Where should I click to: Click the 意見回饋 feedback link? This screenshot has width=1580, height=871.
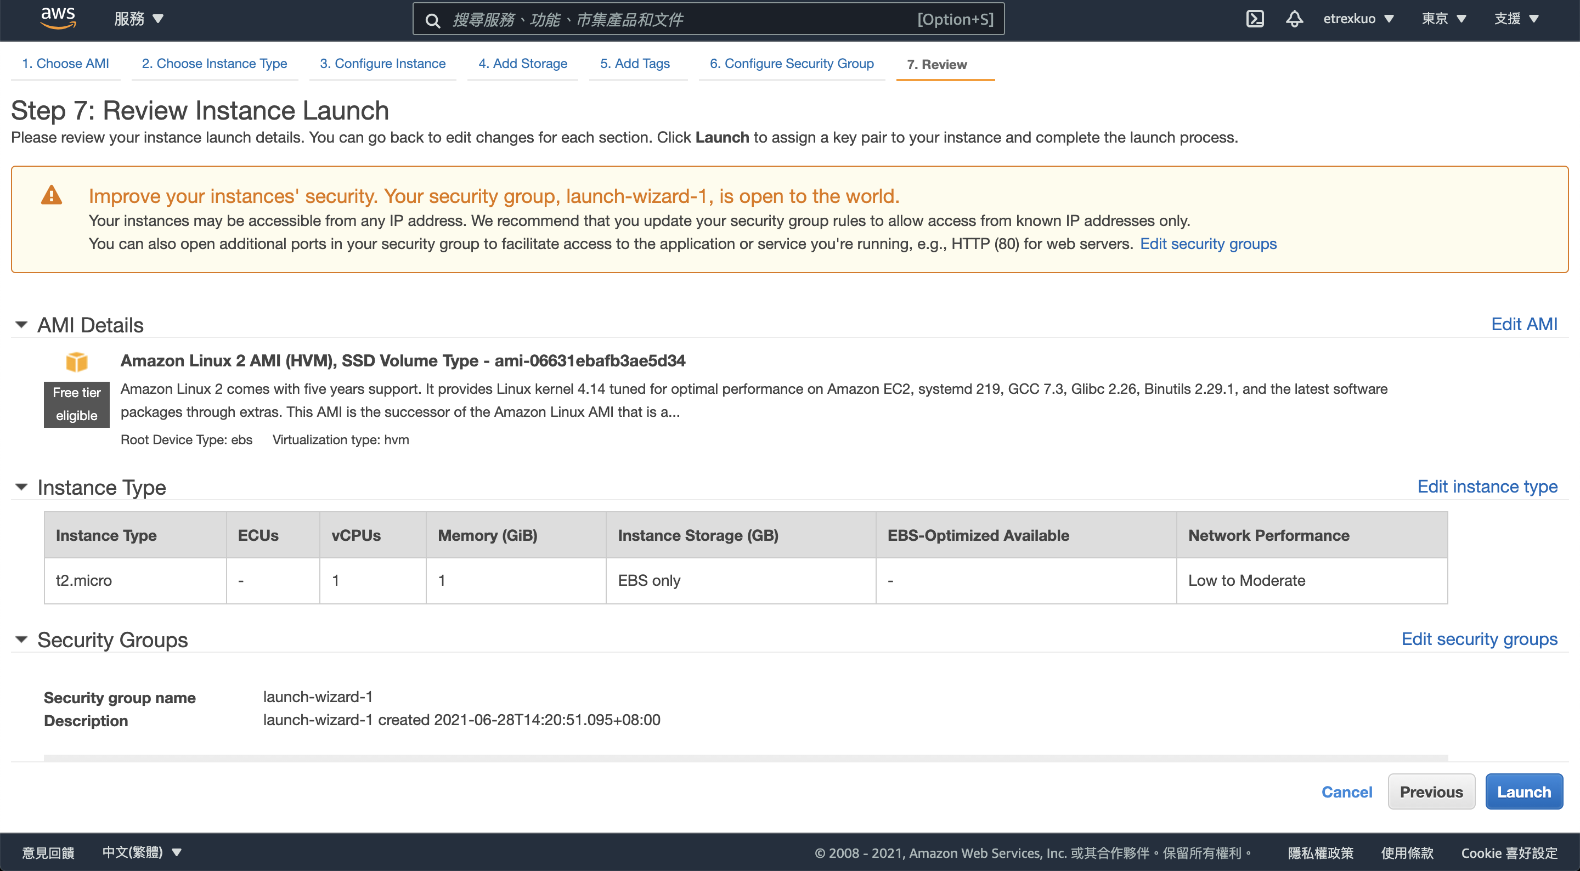coord(48,852)
